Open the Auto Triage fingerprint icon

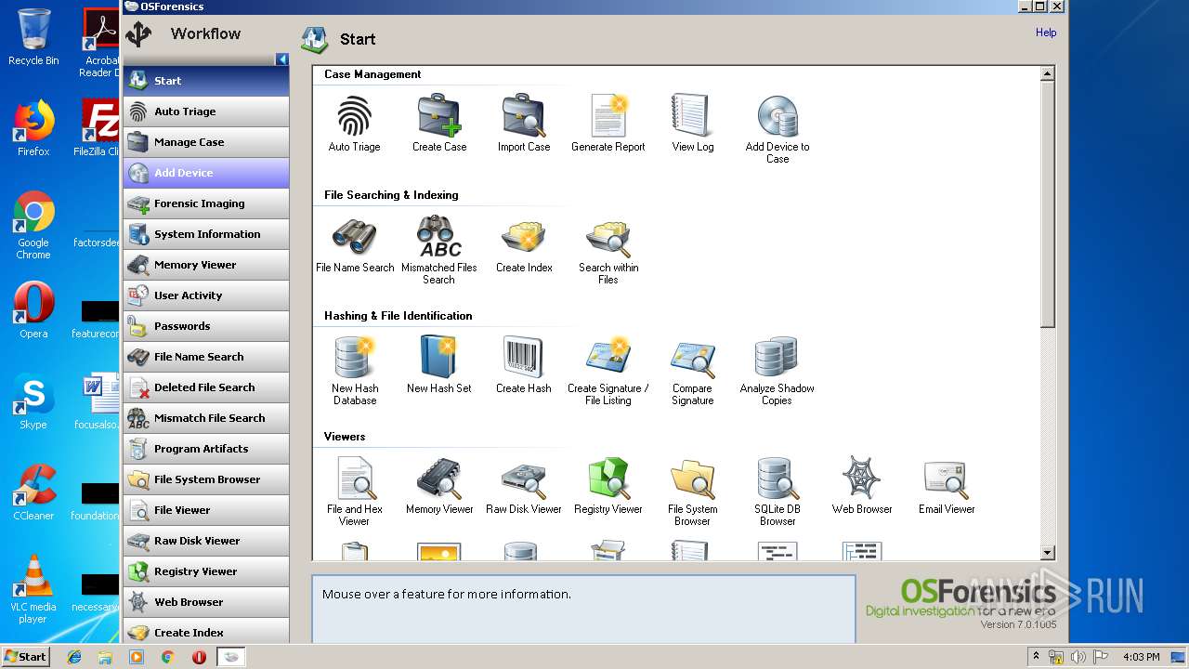click(354, 117)
